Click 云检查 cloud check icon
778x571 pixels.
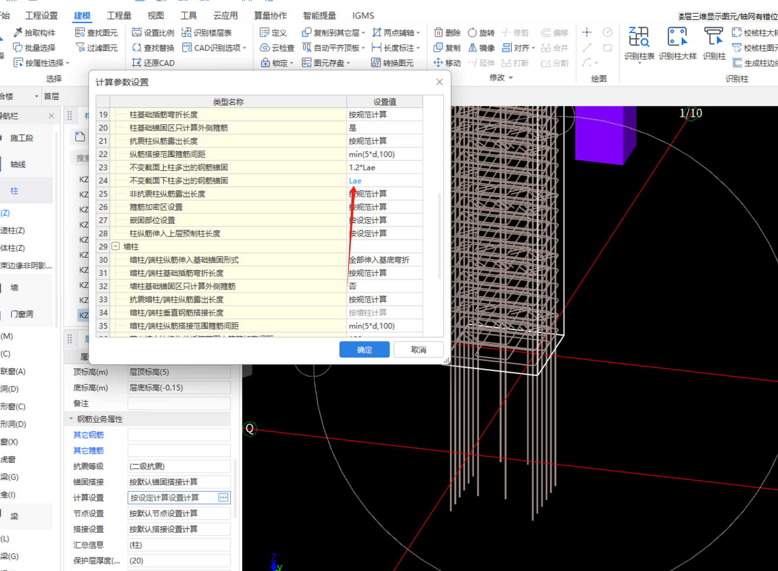pyautogui.click(x=265, y=48)
